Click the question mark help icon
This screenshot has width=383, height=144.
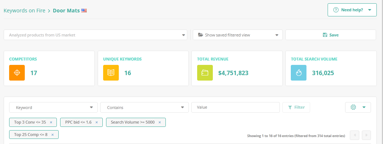click(x=336, y=10)
